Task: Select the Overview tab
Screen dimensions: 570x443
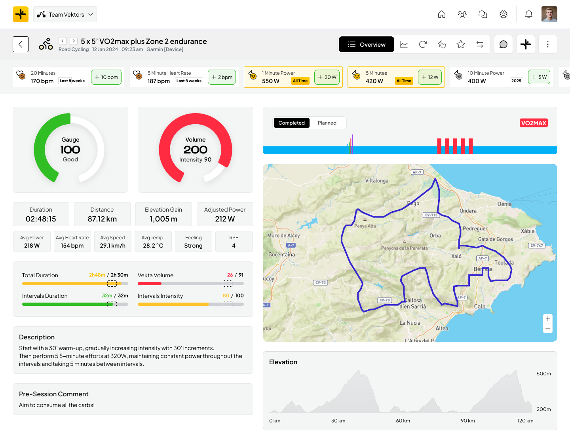Action: coord(367,44)
